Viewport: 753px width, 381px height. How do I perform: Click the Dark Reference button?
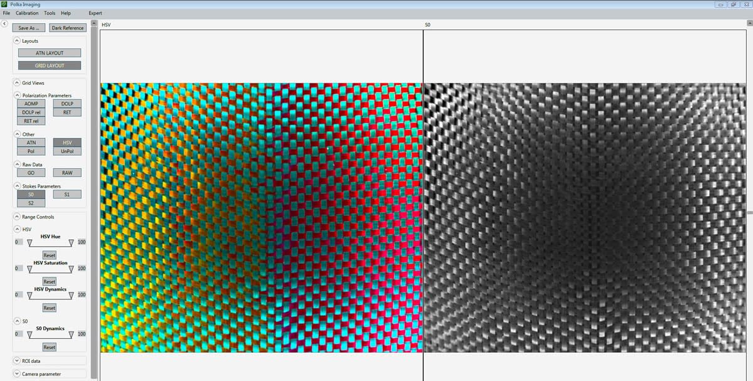pyautogui.click(x=67, y=28)
